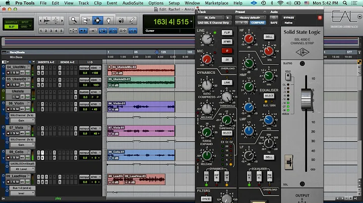Screen dimensions: 363x203
Task: Record-enable the 04_UkelIMc track
Action: 9,73
